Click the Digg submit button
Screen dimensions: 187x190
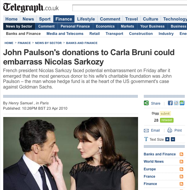(165, 113)
